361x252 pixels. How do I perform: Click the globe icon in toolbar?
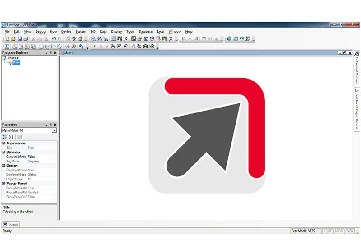coord(229,39)
